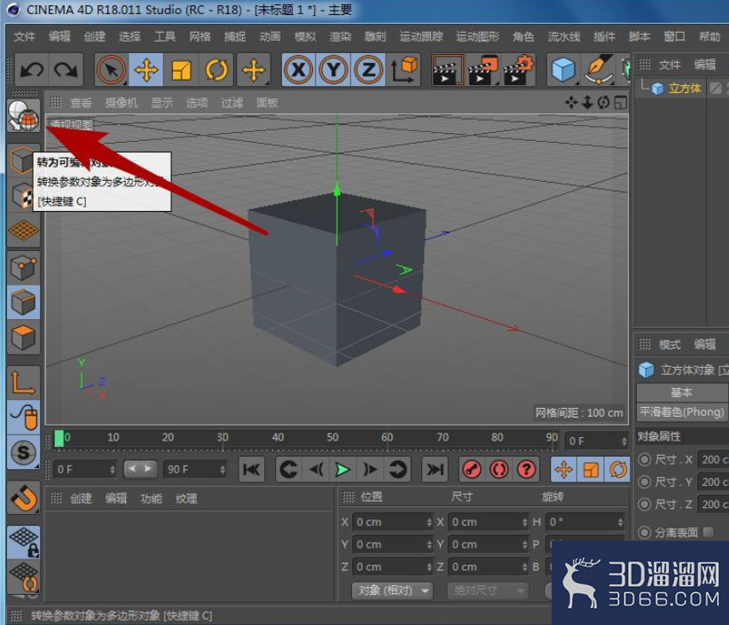Switch the coordinate system icon
The height and width of the screenshot is (625, 729).
coord(404,70)
